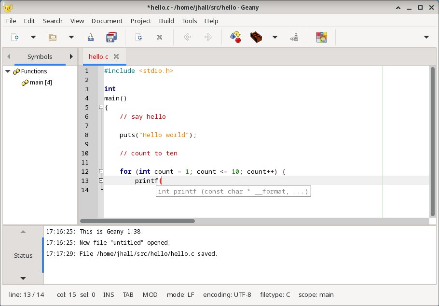Viewport: 439px width, 306px height.
Task: Open the recent files dropdown arrow
Action: tap(70, 37)
